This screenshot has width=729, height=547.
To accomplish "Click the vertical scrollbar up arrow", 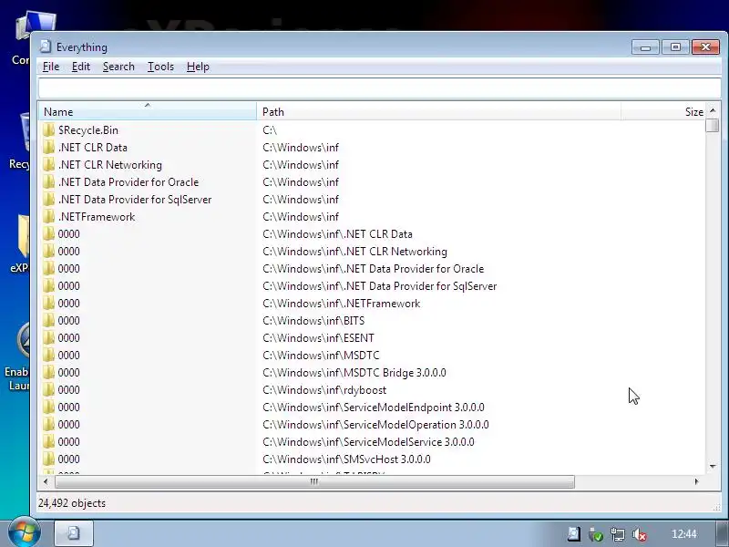I will 713,110.
